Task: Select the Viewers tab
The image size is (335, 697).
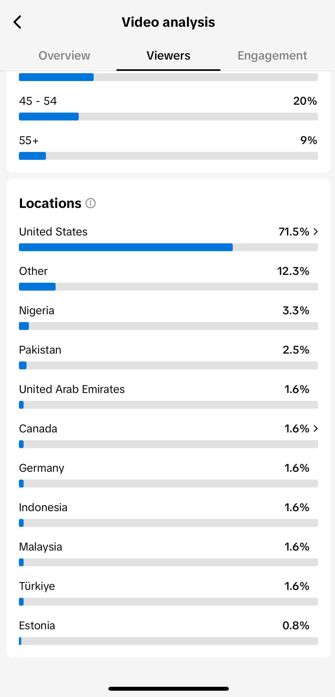Action: pyautogui.click(x=168, y=55)
